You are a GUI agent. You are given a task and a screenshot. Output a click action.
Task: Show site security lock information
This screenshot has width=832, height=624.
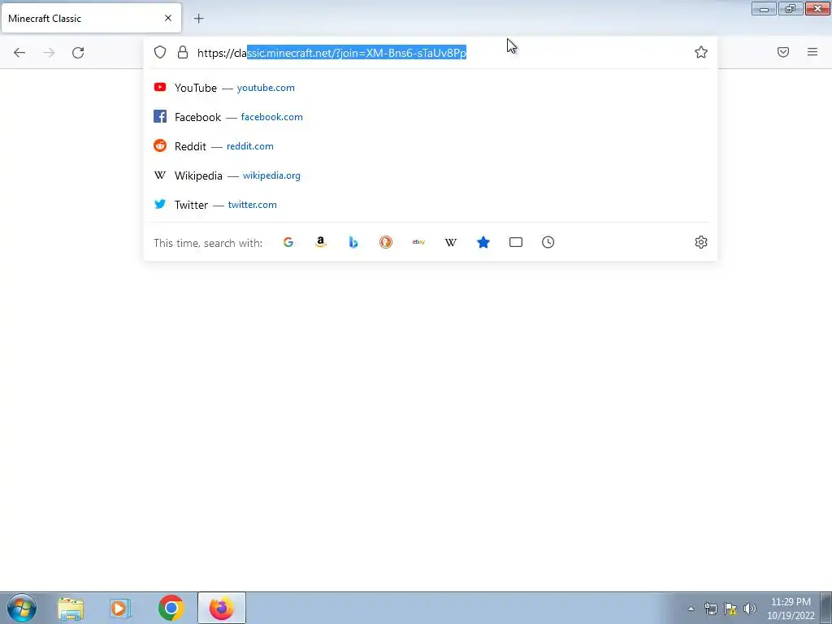coord(183,52)
